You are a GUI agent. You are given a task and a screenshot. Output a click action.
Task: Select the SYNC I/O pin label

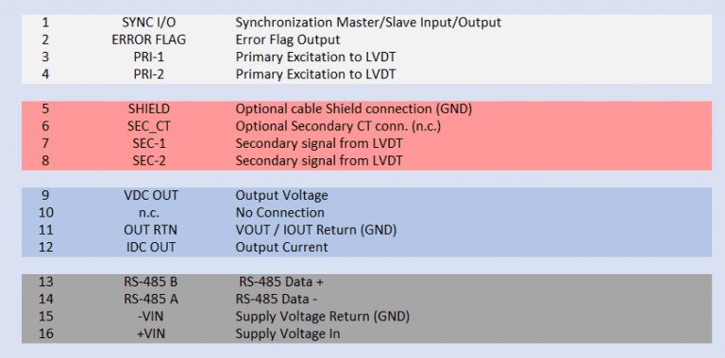click(149, 23)
